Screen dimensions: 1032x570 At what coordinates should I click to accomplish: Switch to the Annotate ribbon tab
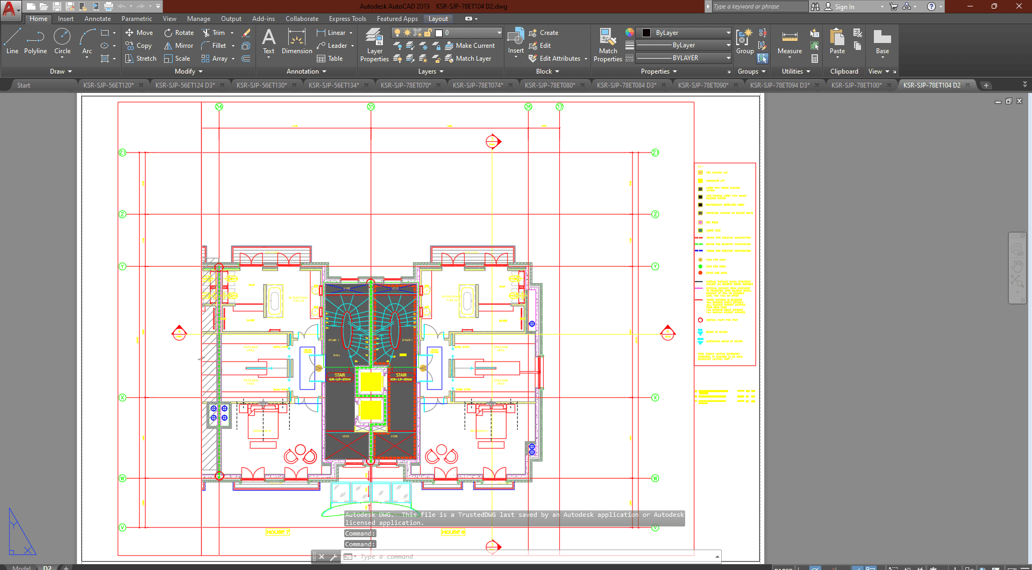pyautogui.click(x=97, y=19)
